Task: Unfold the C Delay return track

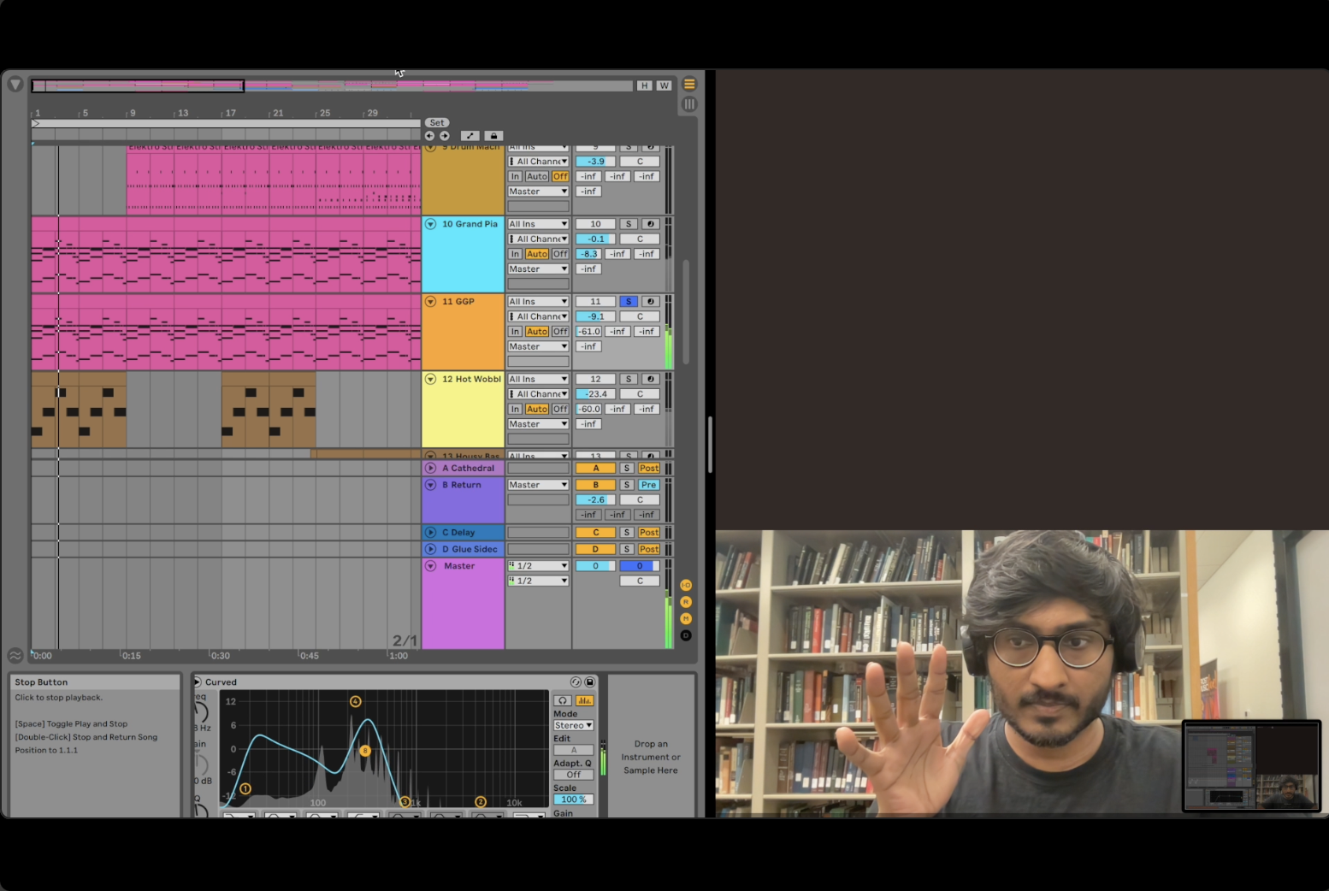Action: pos(431,533)
